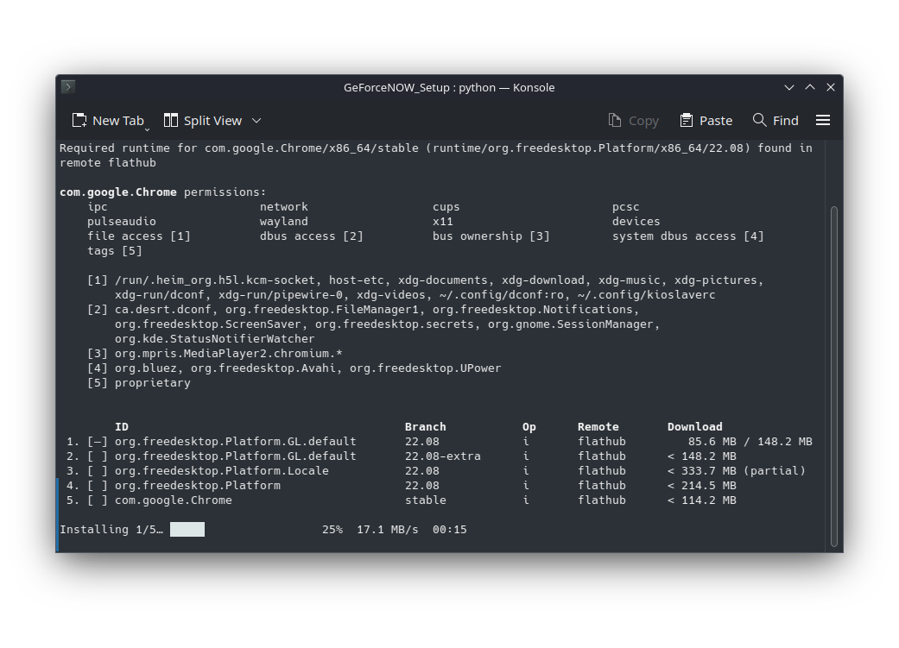The height and width of the screenshot is (648, 899).
Task: Maximize the Konsole window
Action: [810, 87]
